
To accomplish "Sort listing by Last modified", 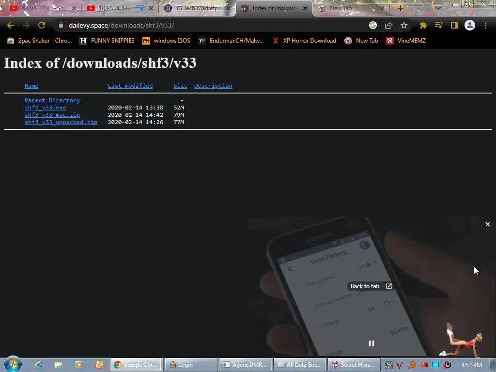I will (130, 86).
